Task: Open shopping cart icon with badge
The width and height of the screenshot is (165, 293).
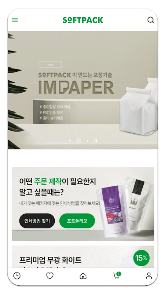Action: pos(117,275)
